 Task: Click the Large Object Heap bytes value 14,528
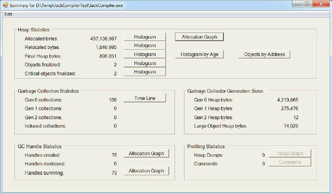[291, 126]
